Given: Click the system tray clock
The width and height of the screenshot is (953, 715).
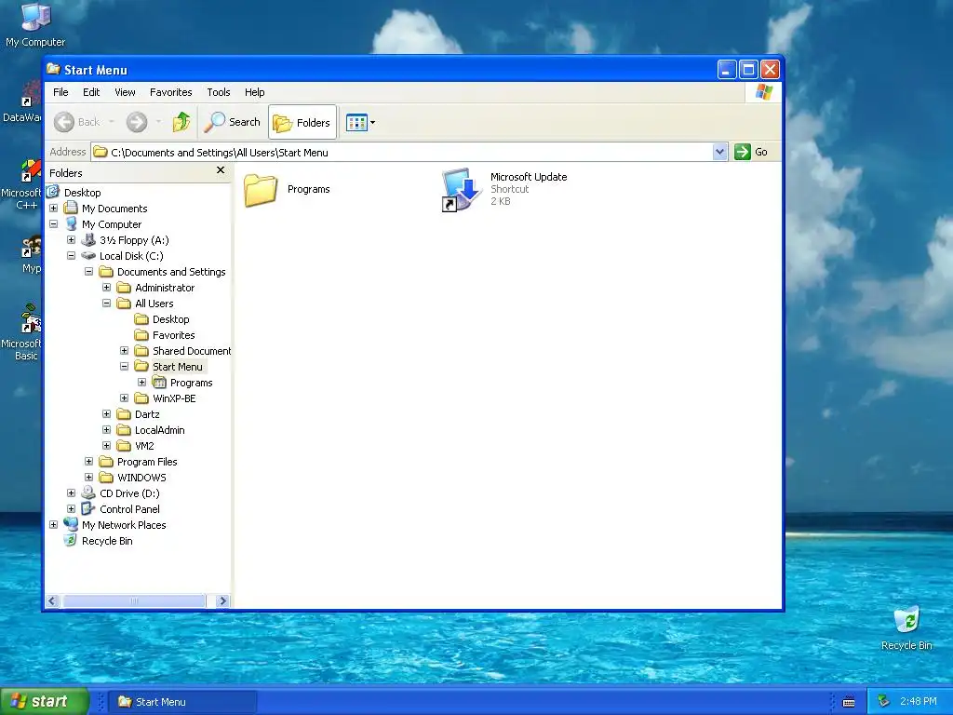Looking at the screenshot, I should 918,701.
